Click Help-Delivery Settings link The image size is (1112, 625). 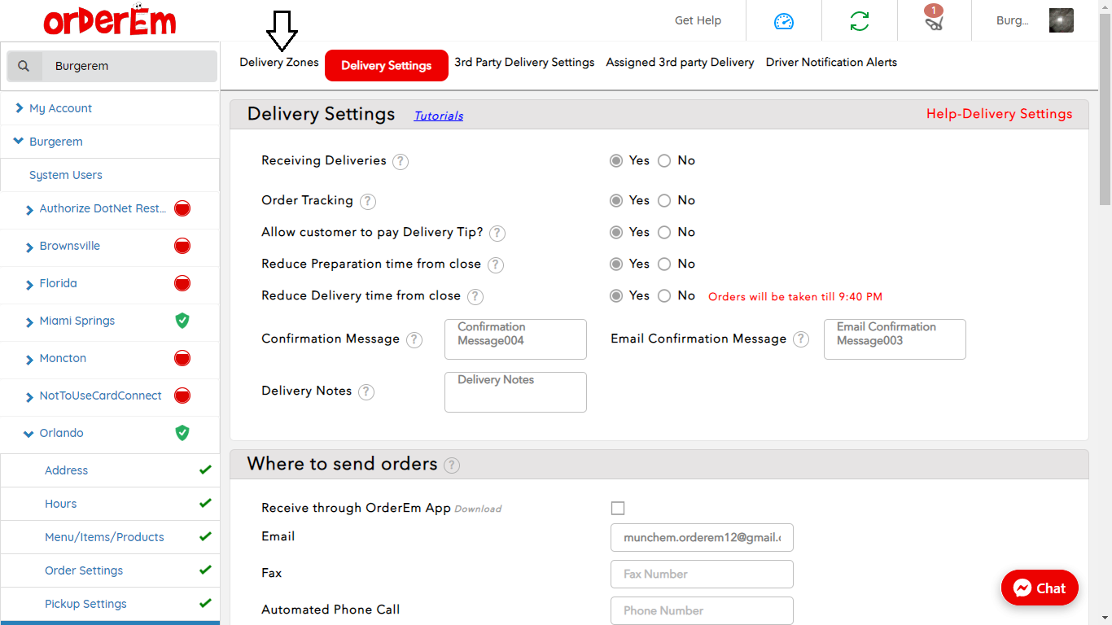point(999,114)
